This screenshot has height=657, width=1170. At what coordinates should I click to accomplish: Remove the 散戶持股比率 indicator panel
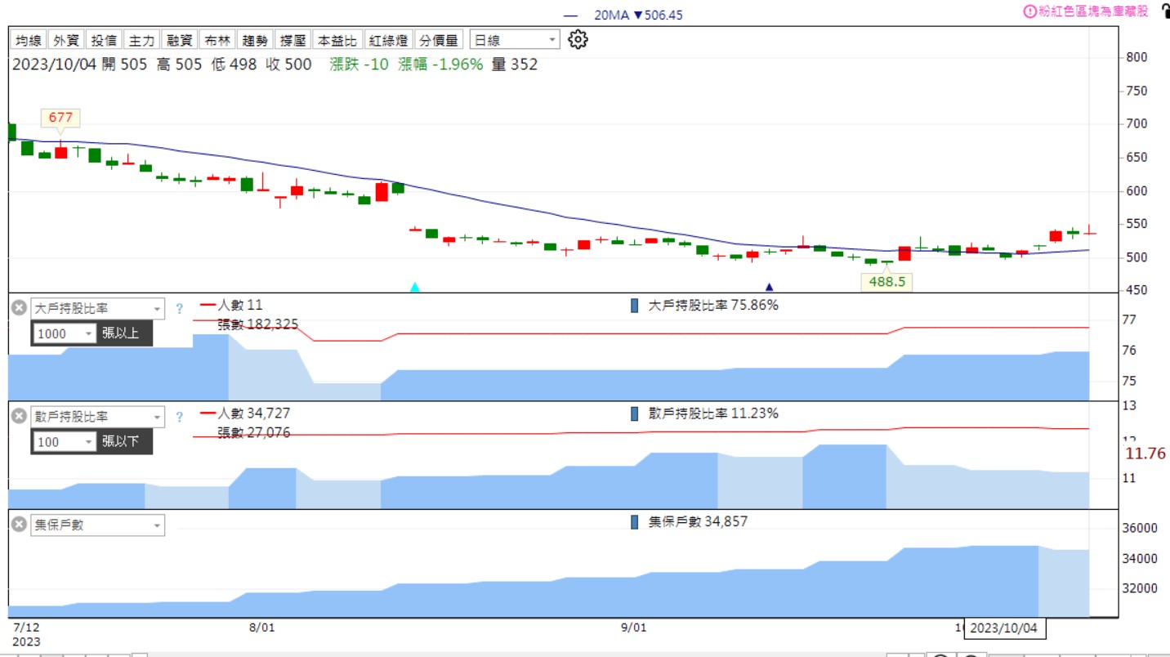point(19,416)
